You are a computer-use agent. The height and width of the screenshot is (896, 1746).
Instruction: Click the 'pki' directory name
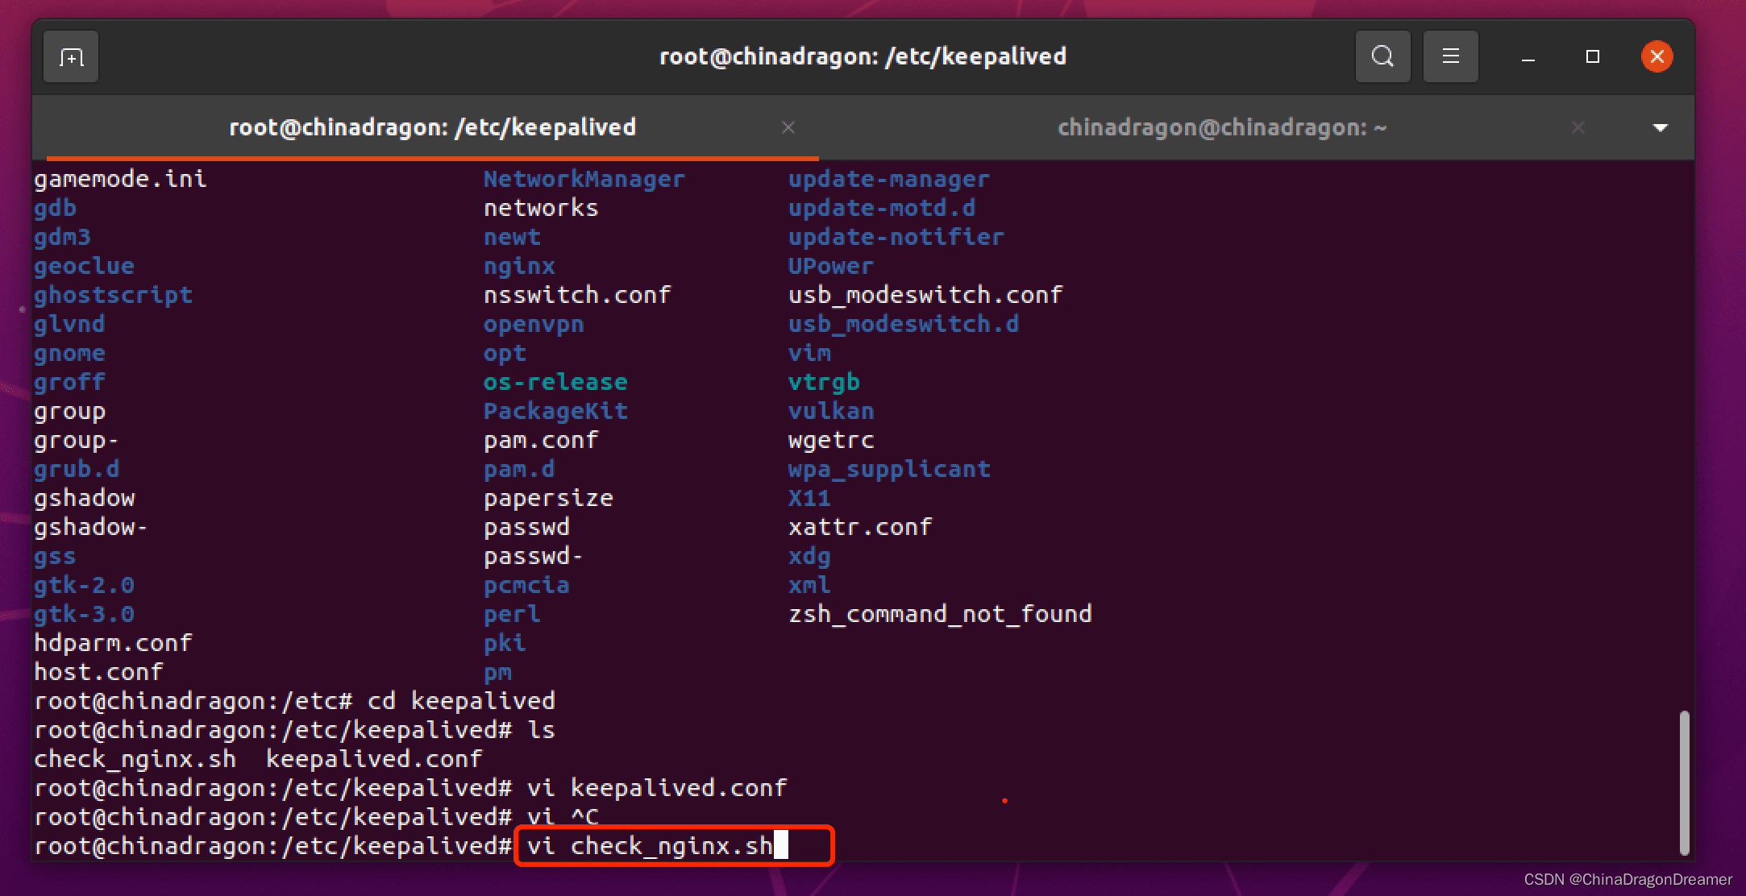505,643
